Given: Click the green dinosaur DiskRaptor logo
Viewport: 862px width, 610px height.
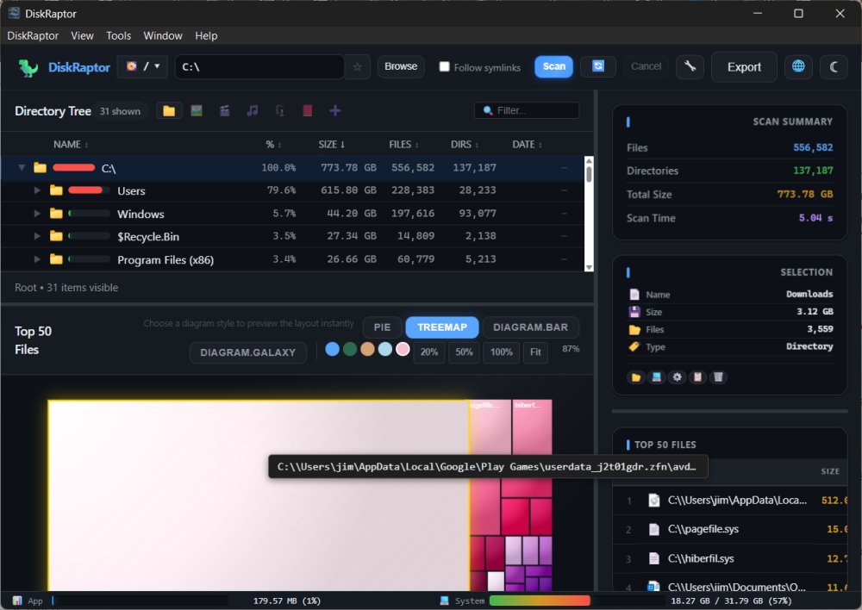Looking at the screenshot, I should point(28,67).
